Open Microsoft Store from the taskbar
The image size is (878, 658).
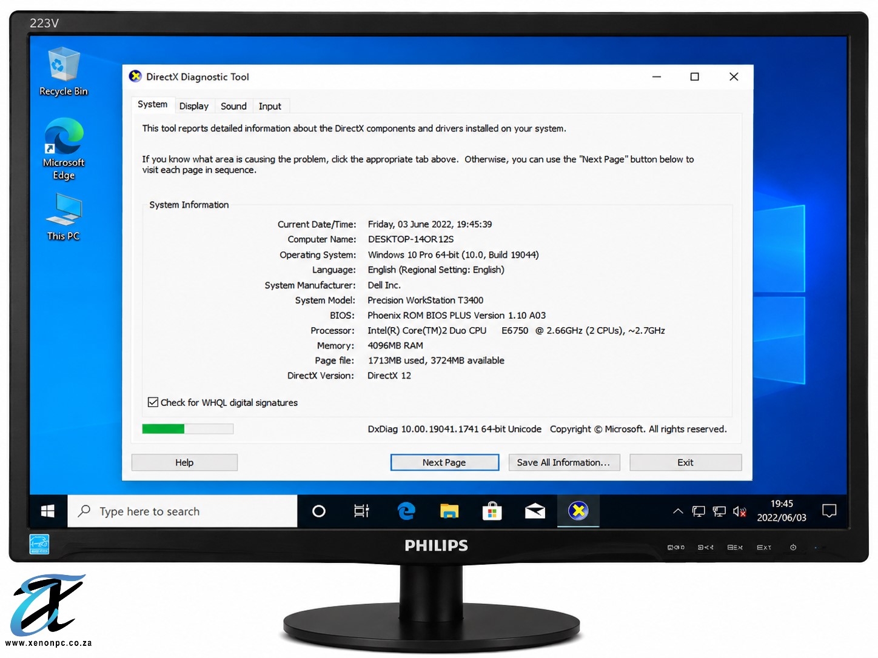click(x=492, y=511)
